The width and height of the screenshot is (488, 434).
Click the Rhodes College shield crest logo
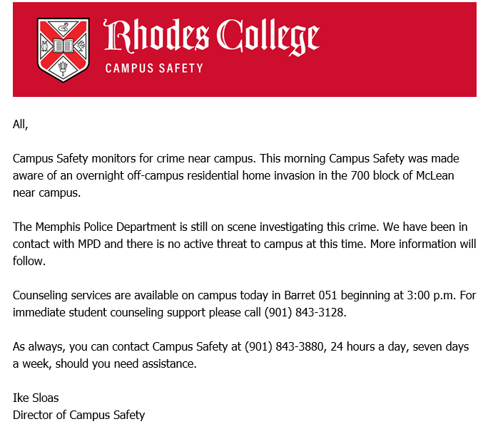(63, 49)
